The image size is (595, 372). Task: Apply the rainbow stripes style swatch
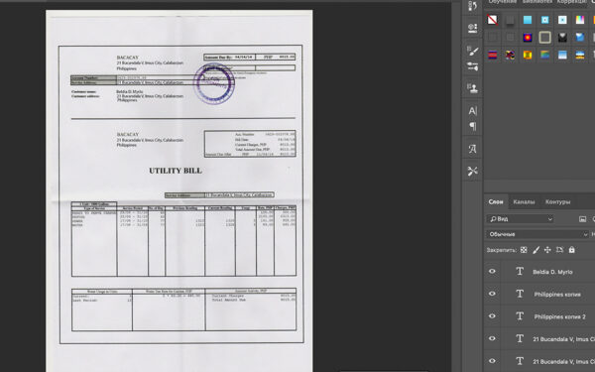click(580, 20)
